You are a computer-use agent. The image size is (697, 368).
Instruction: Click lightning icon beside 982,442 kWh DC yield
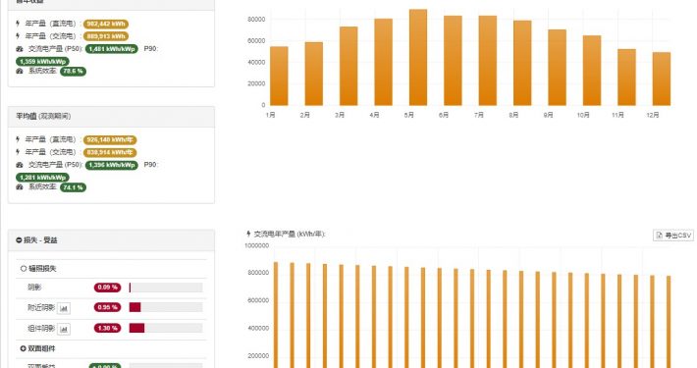pos(18,24)
